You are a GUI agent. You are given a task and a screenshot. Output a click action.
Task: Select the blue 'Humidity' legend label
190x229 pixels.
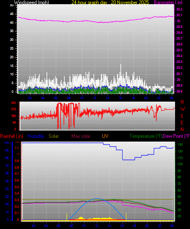pos(36,136)
